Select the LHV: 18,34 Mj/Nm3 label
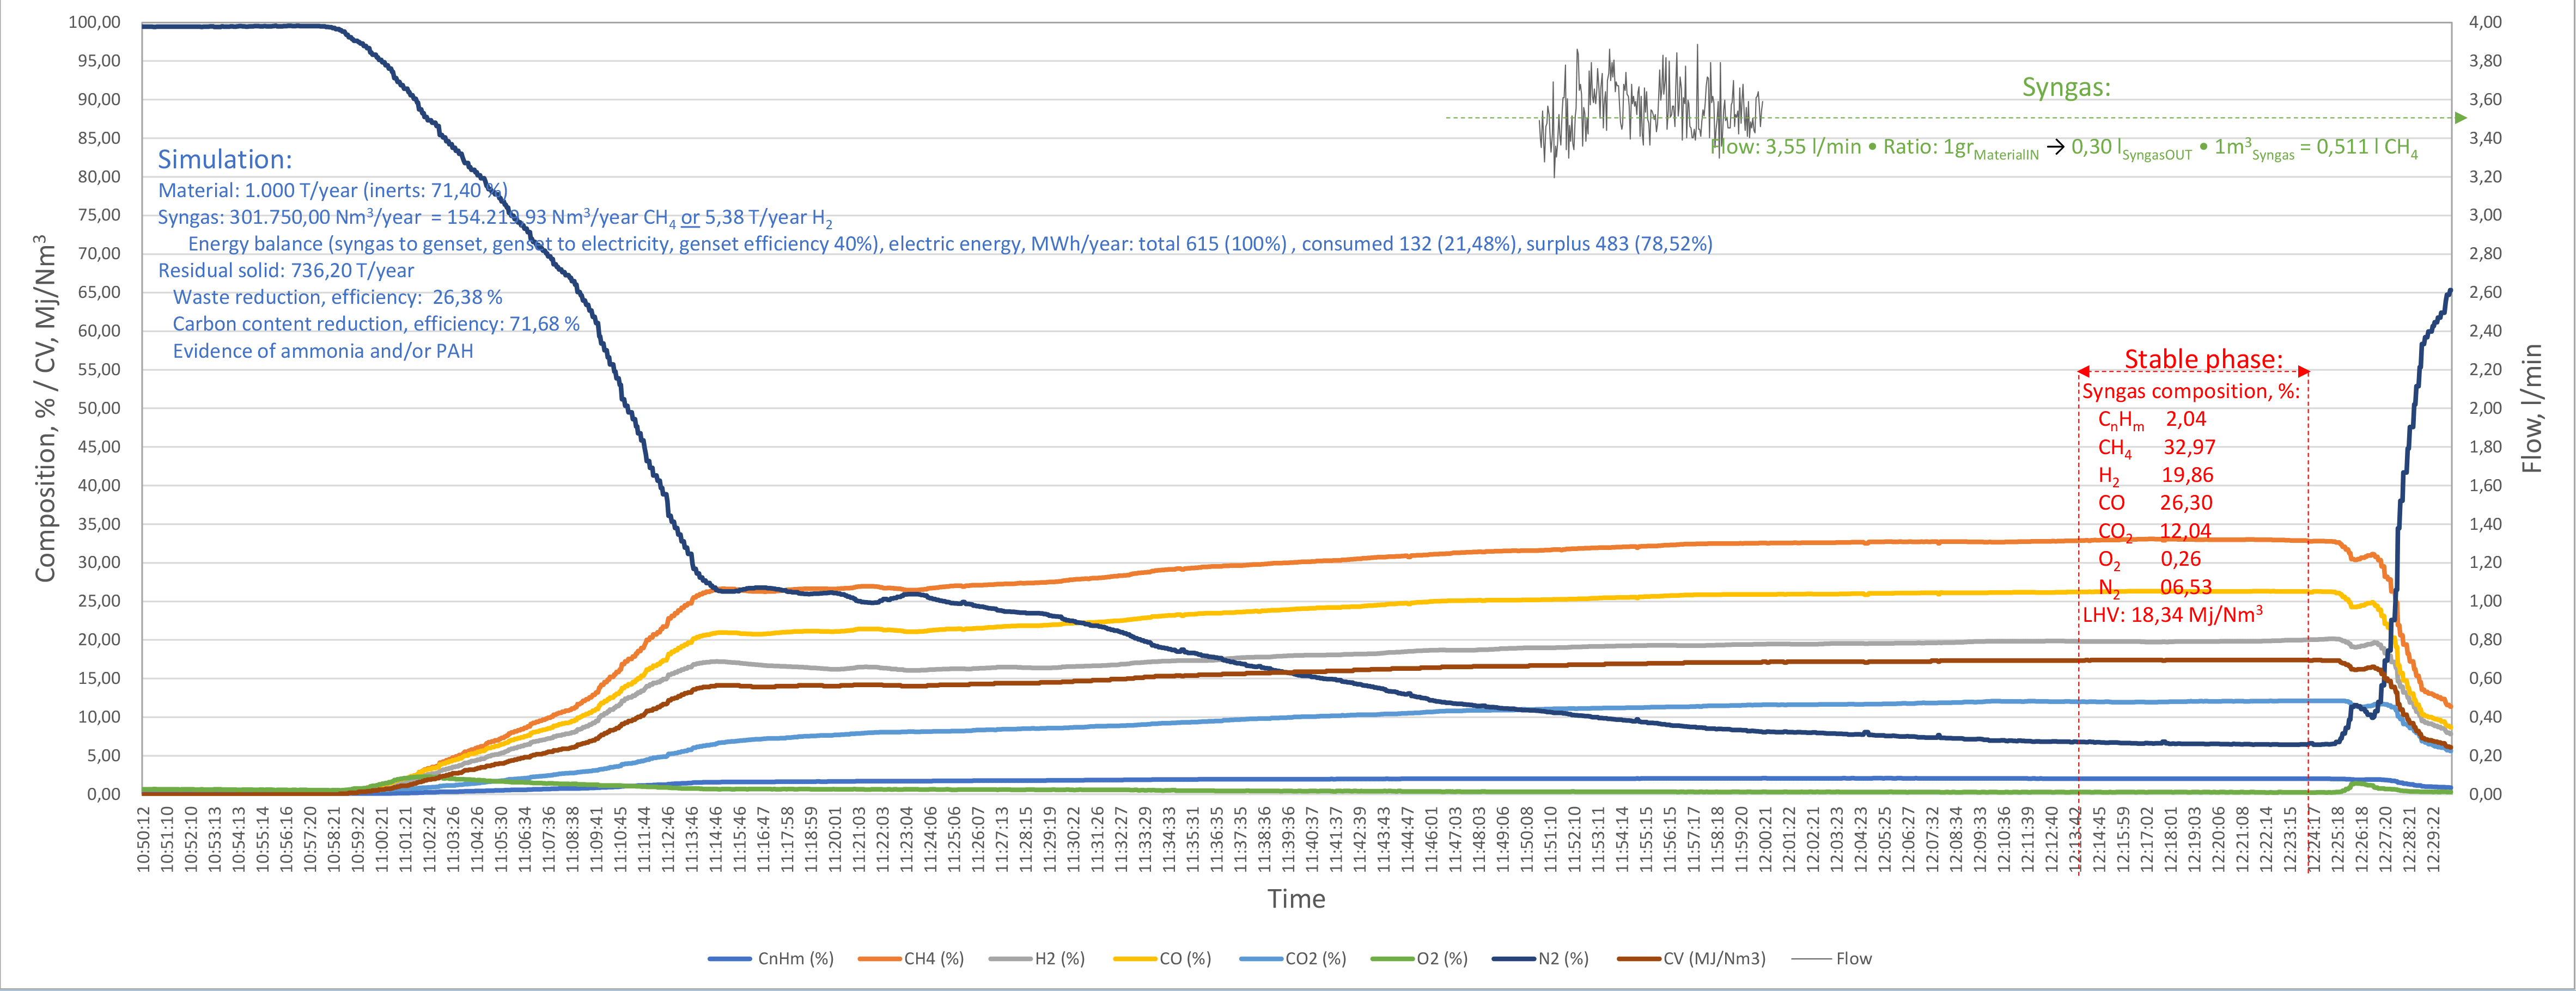The width and height of the screenshot is (2576, 991). pyautogui.click(x=2172, y=614)
